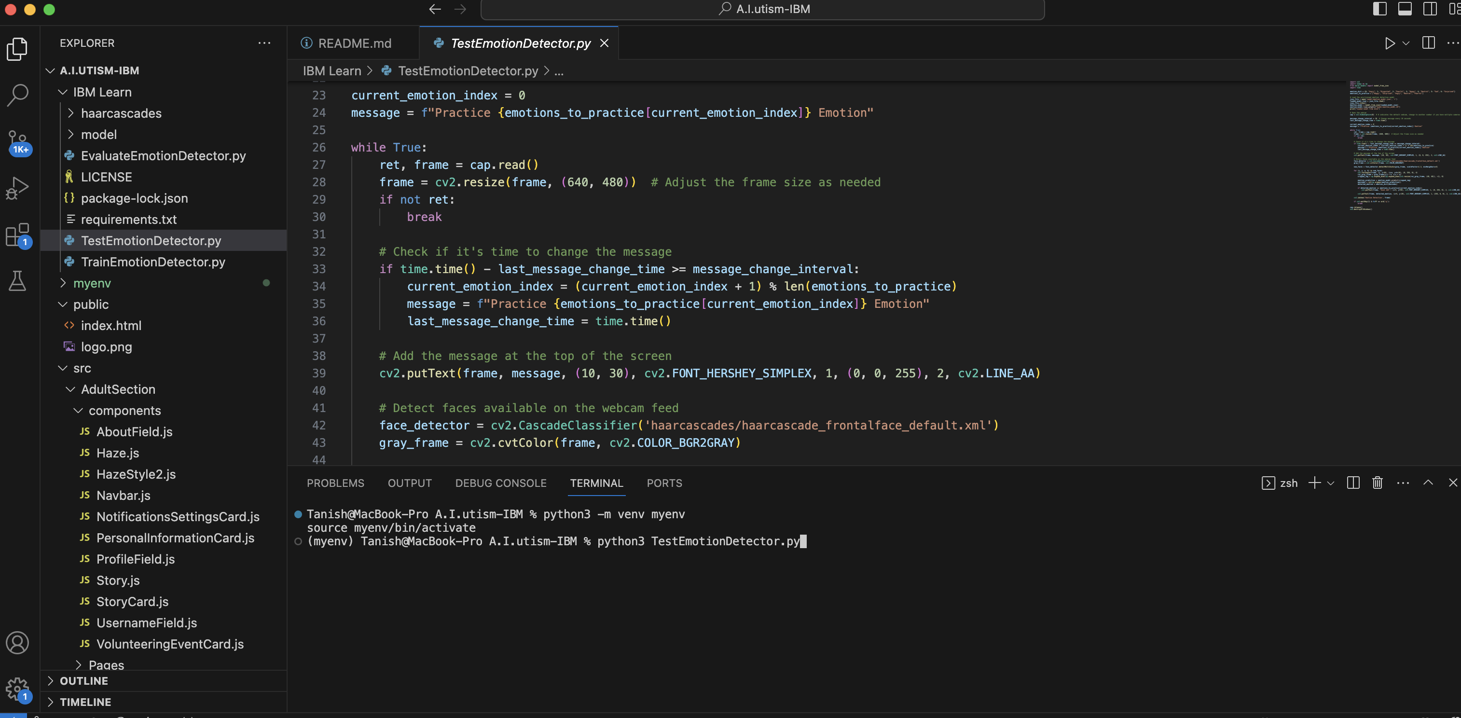This screenshot has width=1461, height=718.
Task: Open the Run and Debug view
Action: tap(17, 188)
